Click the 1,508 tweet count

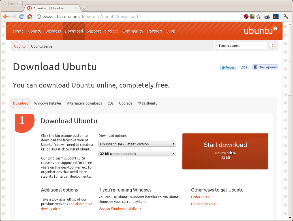pyautogui.click(x=243, y=67)
